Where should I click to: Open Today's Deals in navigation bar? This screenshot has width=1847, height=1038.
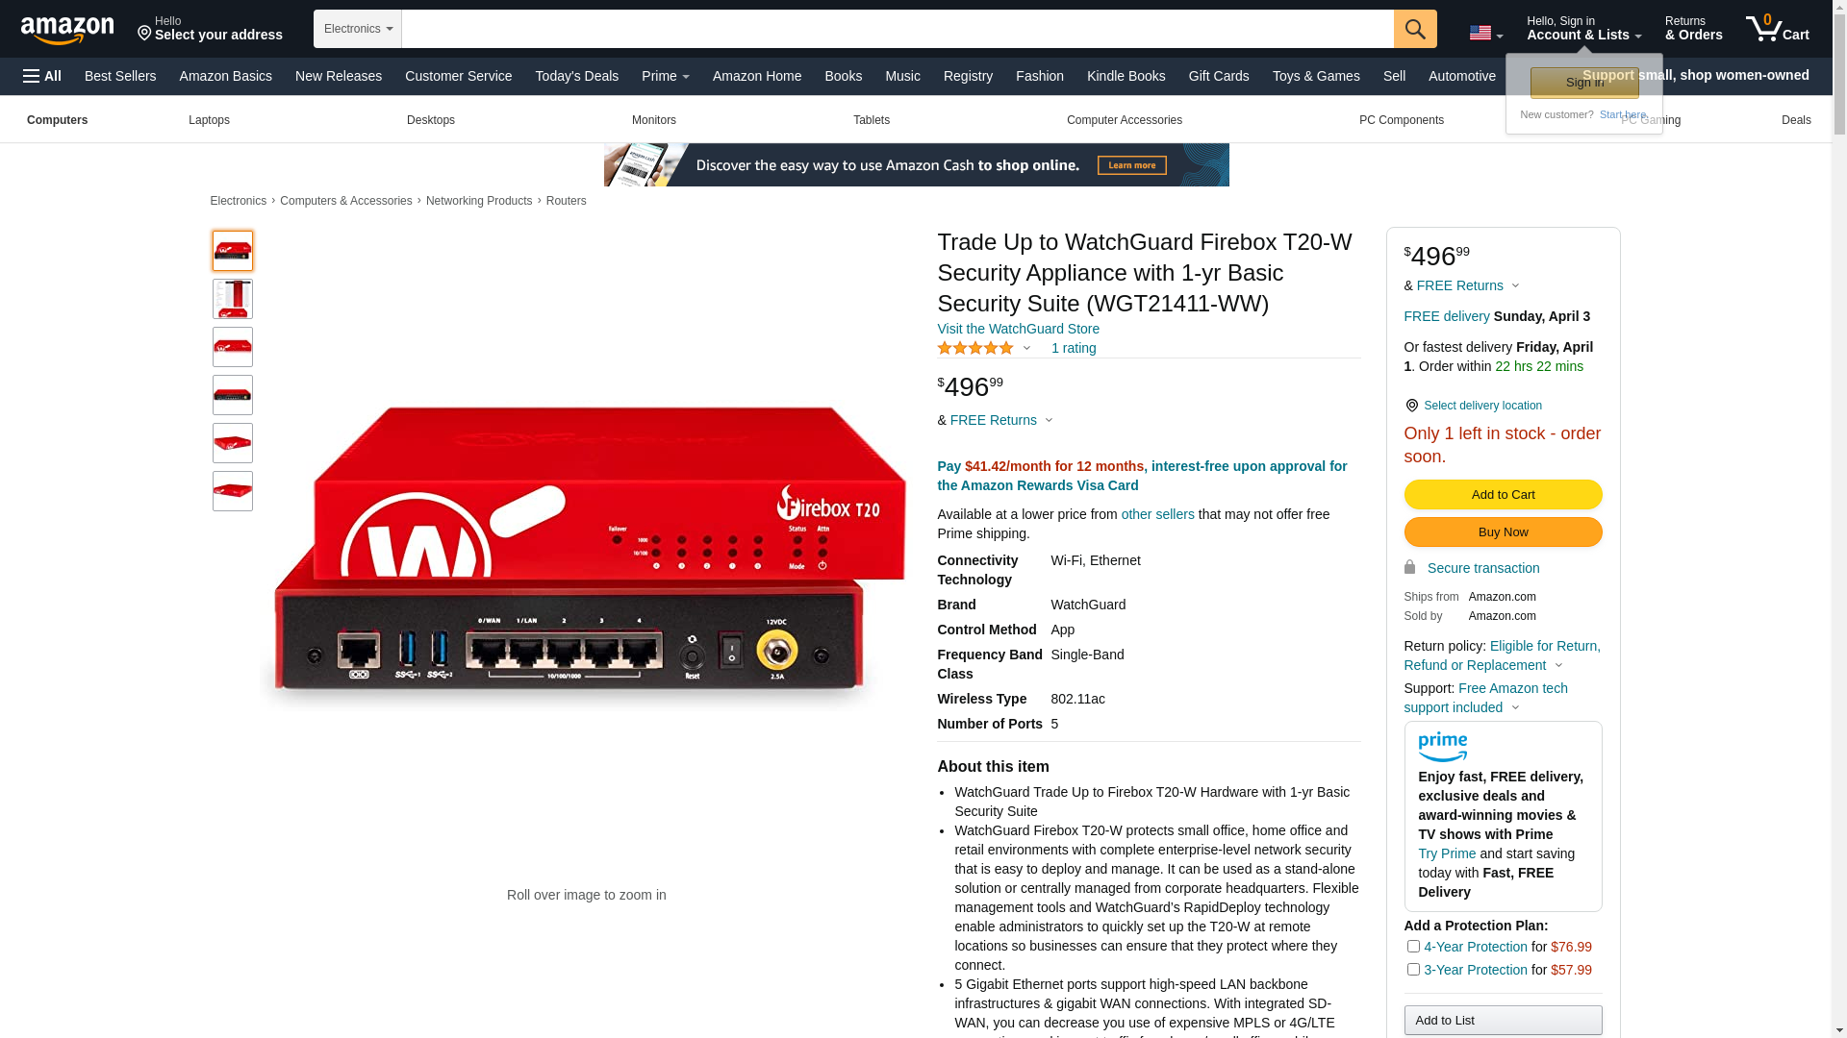click(x=577, y=76)
